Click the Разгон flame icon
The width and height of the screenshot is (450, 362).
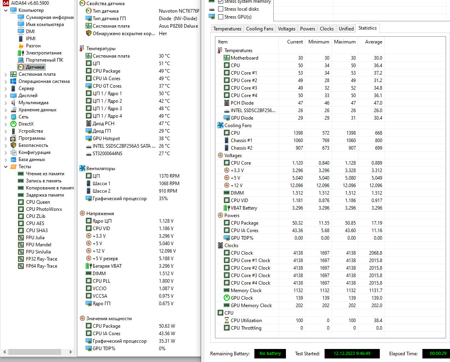click(21, 46)
